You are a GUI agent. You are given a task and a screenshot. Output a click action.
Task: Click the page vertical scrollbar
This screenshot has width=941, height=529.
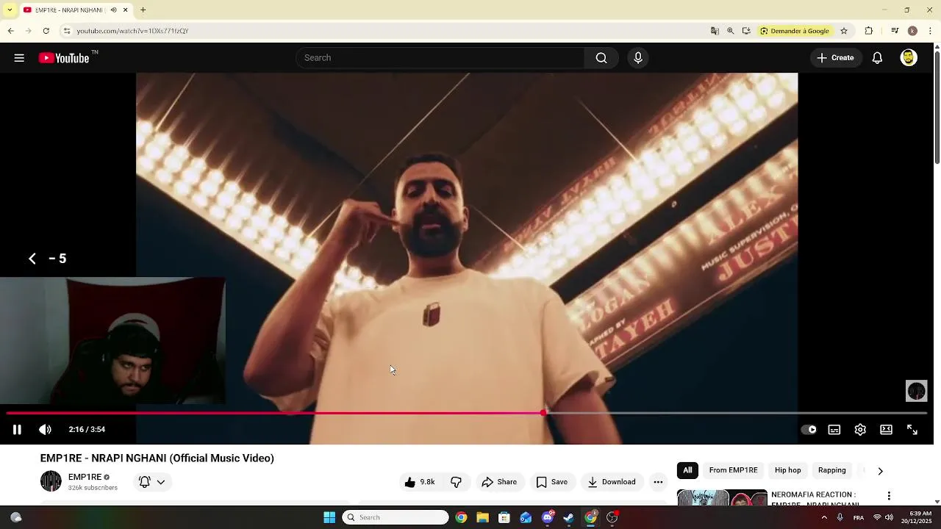pos(937,107)
